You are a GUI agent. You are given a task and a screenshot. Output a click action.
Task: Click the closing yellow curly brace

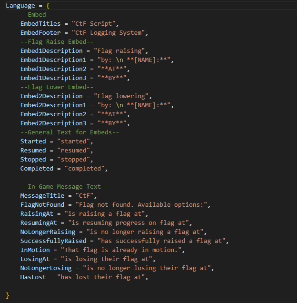click(x=8, y=295)
